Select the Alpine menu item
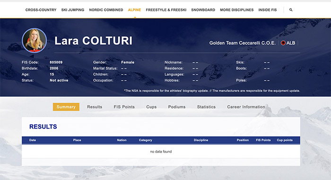Viewport: 331px width, 180px height. (134, 10)
